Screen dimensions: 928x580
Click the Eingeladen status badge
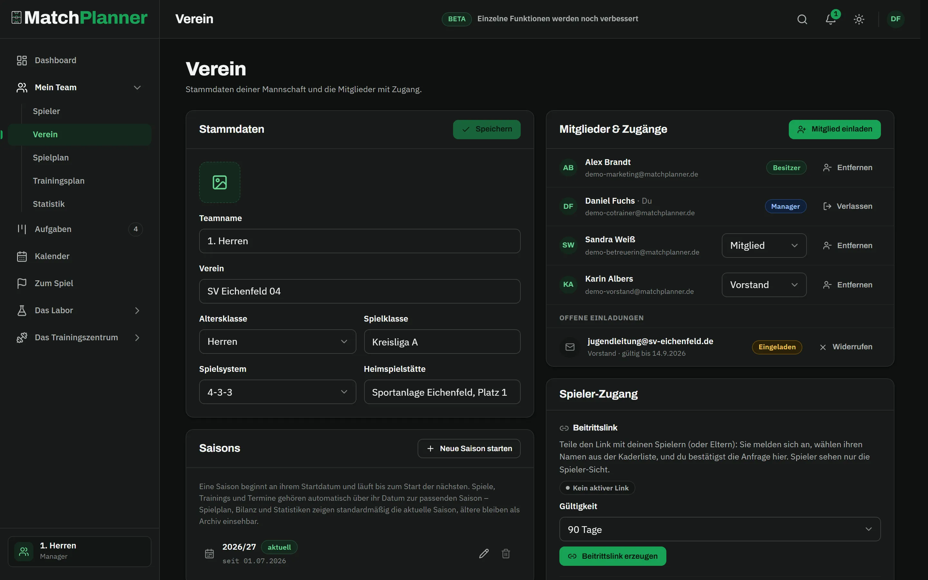click(777, 347)
